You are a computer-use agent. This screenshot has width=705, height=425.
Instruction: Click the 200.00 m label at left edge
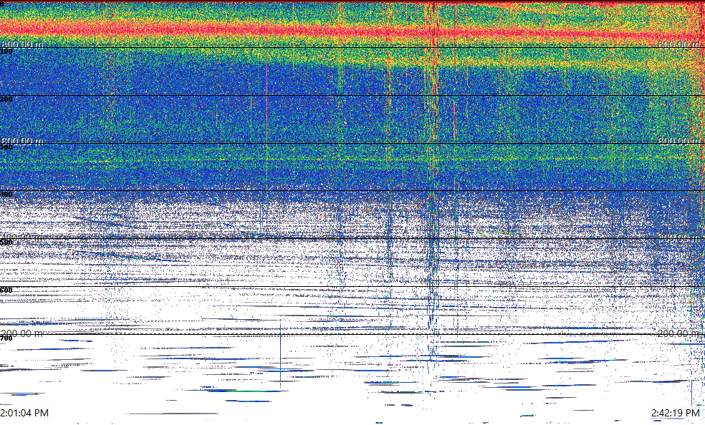click(22, 333)
